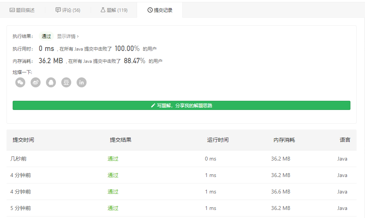Click the flask icon on 题解 tab
365x218 pixels.
point(103,10)
